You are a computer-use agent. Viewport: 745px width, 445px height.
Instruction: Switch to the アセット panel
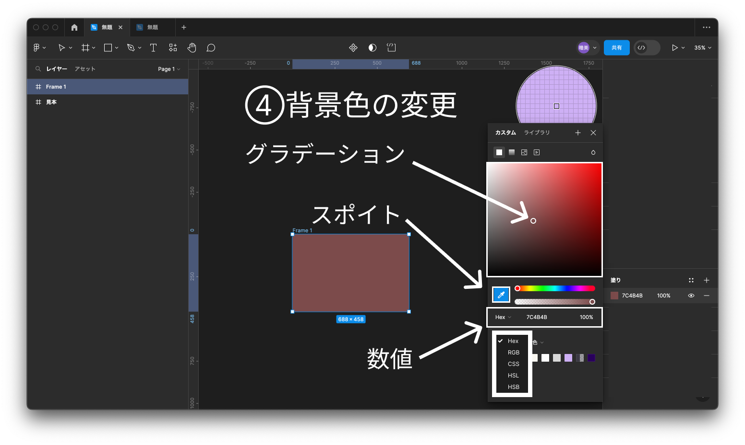(x=85, y=69)
